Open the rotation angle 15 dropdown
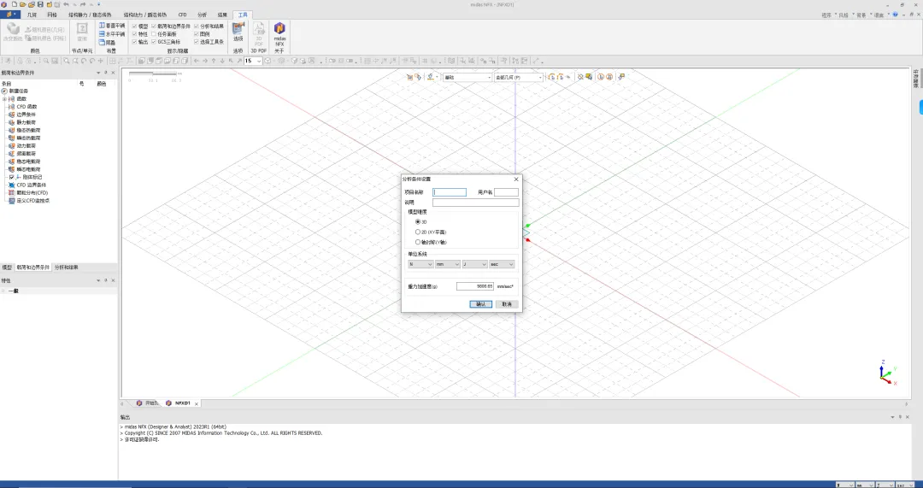Screen dimensions: 923x488 [x=260, y=61]
